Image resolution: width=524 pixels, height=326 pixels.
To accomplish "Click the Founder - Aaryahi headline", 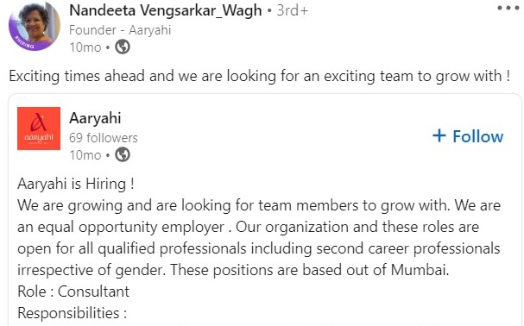I will click(120, 30).
